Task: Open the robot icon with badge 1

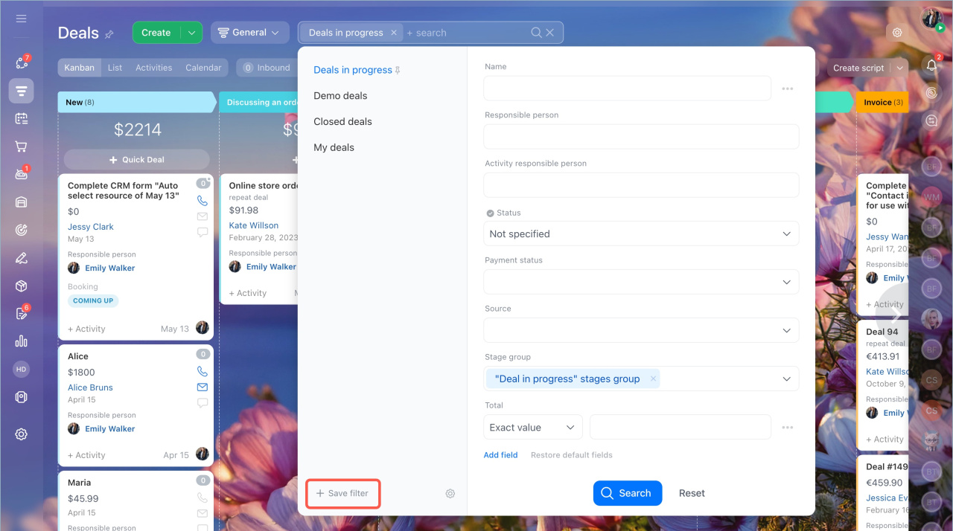Action: coord(21,174)
